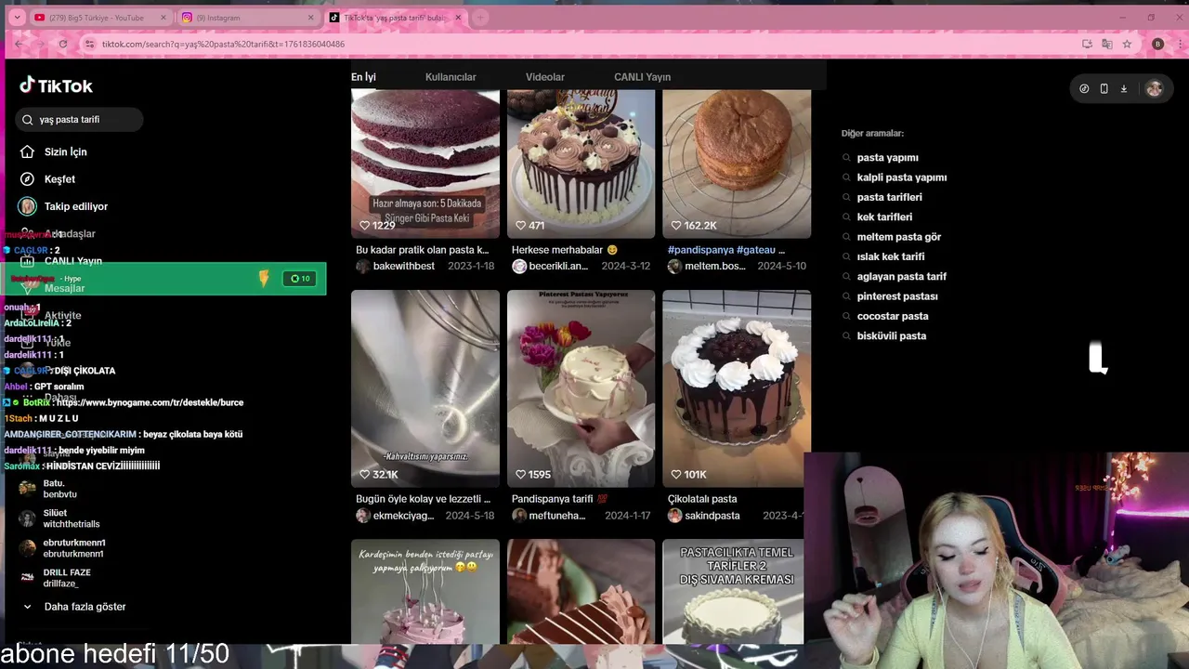Click the search icon next to pasta yapımı
Viewport: 1189px width, 669px height.
pyautogui.click(x=846, y=158)
